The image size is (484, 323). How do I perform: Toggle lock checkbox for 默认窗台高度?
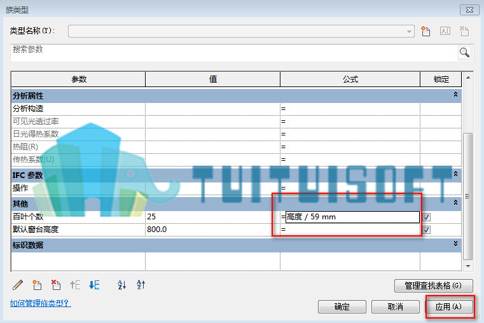pos(427,230)
